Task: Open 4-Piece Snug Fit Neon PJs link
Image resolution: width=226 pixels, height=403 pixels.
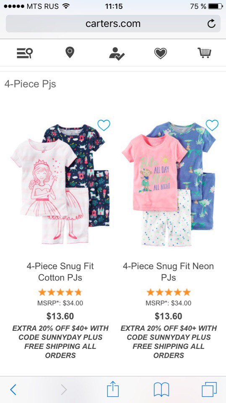Action: coord(169,272)
